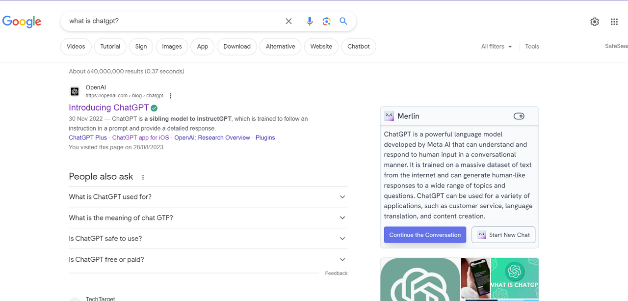Select the Download filter chip

tap(237, 47)
